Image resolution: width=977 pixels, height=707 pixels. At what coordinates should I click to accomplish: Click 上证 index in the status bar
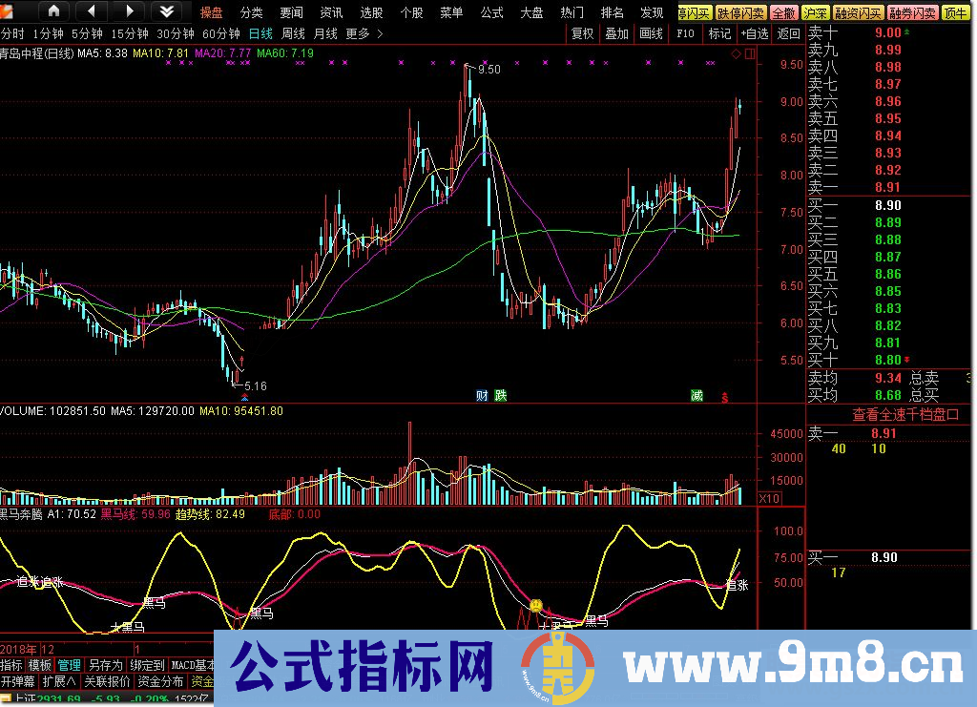click(x=26, y=697)
